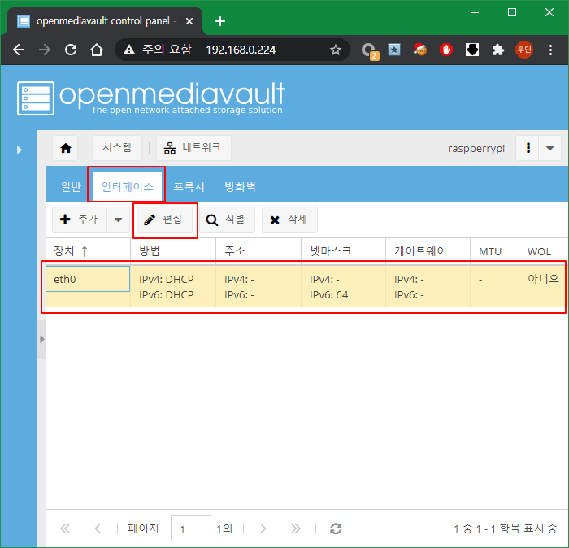
Task: Click the 삭제 delete button
Action: [289, 220]
